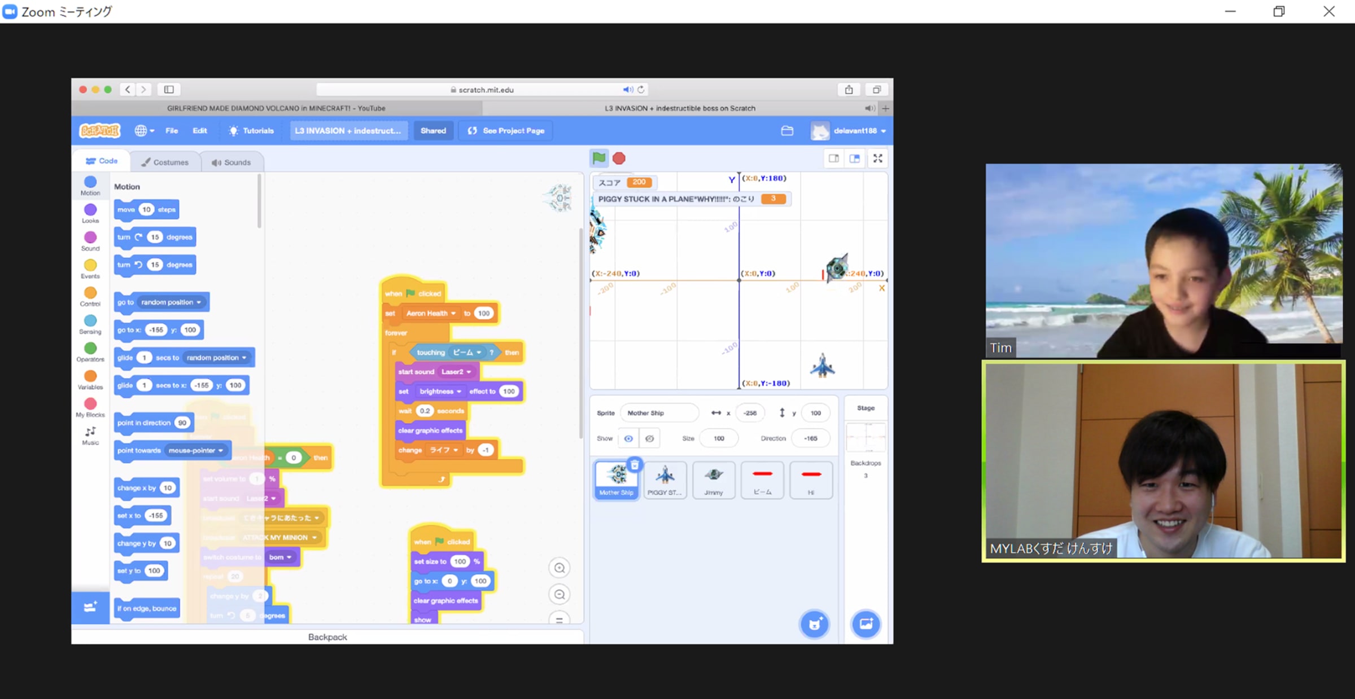Select the Jimmy sprite thumbnail

(x=714, y=480)
